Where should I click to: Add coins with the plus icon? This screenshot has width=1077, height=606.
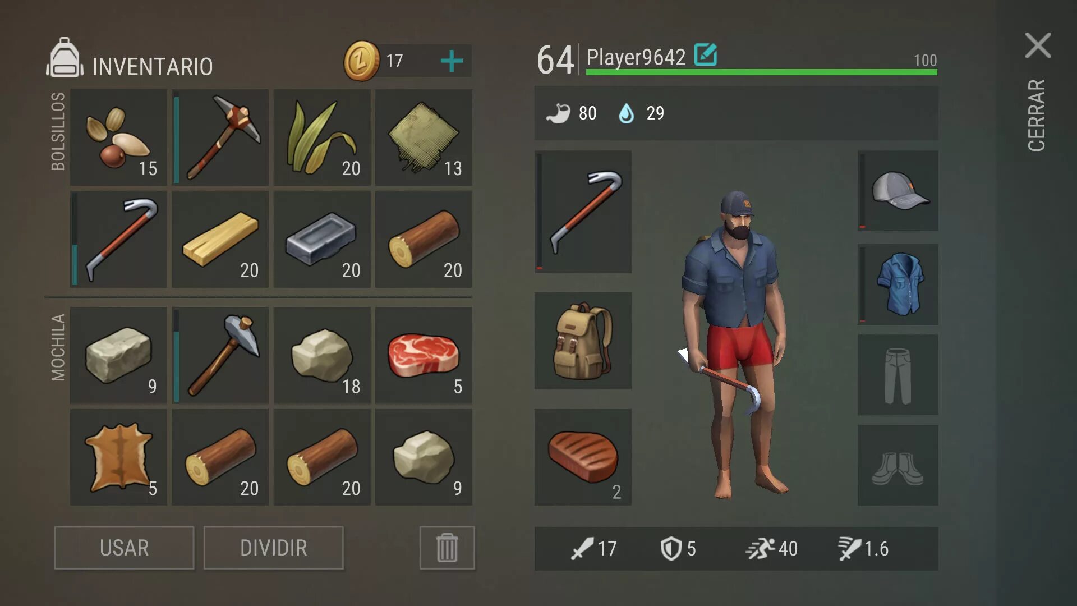click(452, 61)
